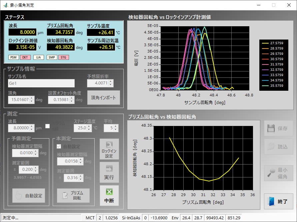The image size is (297, 222).
Task: Increase 頂角 using the spinner up arrow
Action: pyautogui.click(x=32, y=98)
